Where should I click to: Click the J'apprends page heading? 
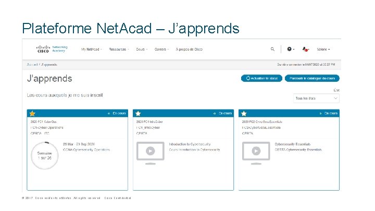49,79
